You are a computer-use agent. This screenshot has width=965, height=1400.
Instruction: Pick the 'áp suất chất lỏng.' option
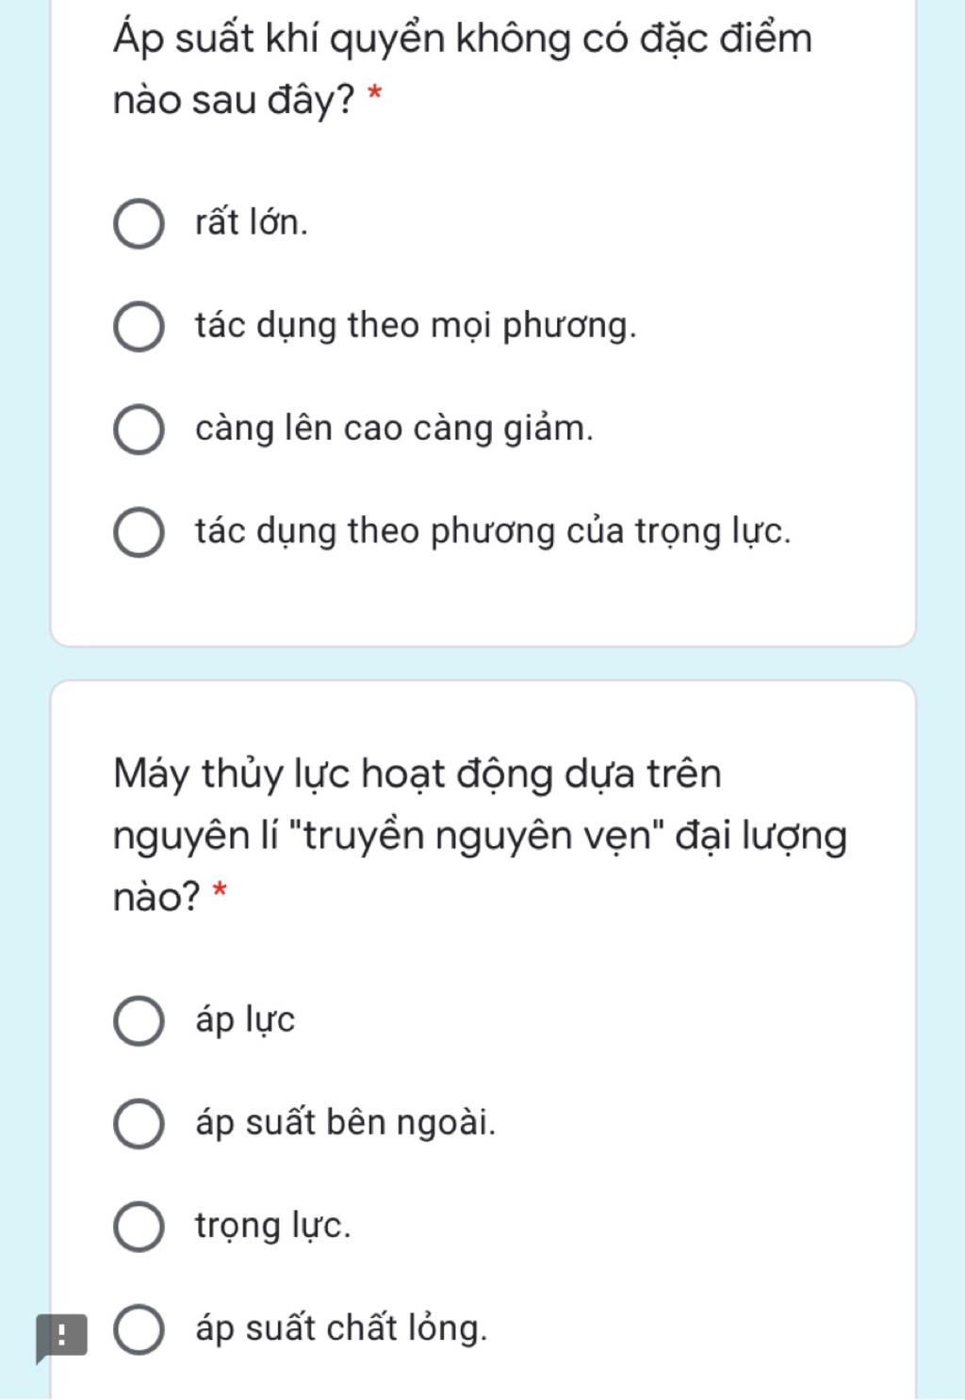[x=139, y=1330]
